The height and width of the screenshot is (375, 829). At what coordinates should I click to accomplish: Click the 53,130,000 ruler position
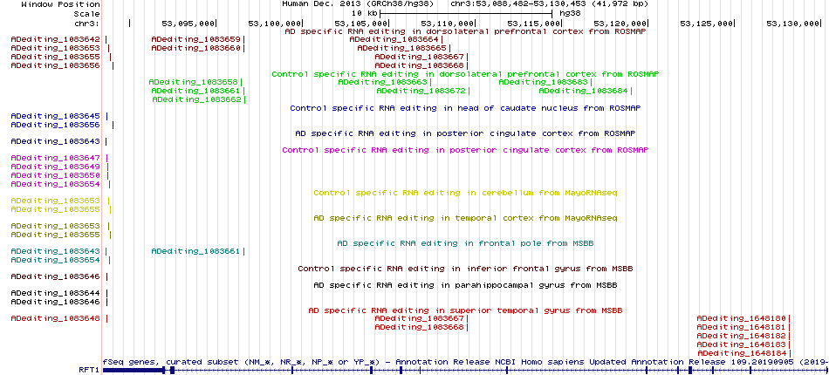792,24
